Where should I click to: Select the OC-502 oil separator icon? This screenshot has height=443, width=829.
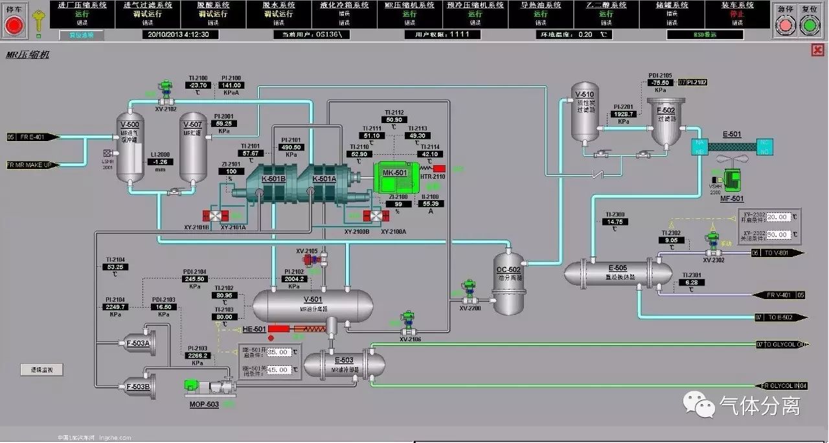pos(508,278)
